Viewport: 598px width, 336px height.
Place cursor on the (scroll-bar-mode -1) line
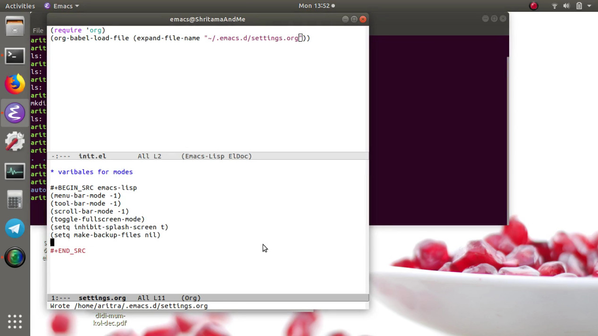click(x=89, y=211)
